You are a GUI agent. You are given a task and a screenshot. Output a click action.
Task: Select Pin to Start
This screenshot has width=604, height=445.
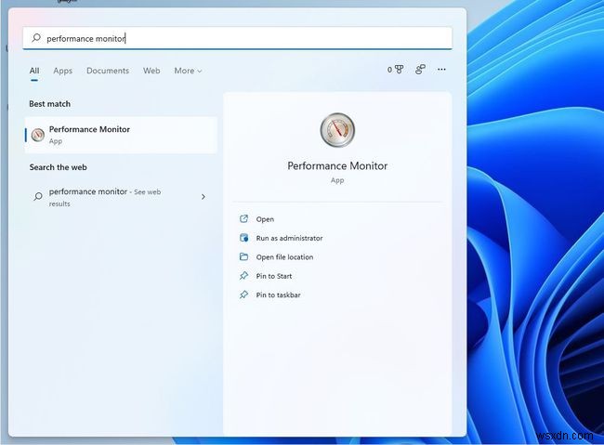point(274,276)
